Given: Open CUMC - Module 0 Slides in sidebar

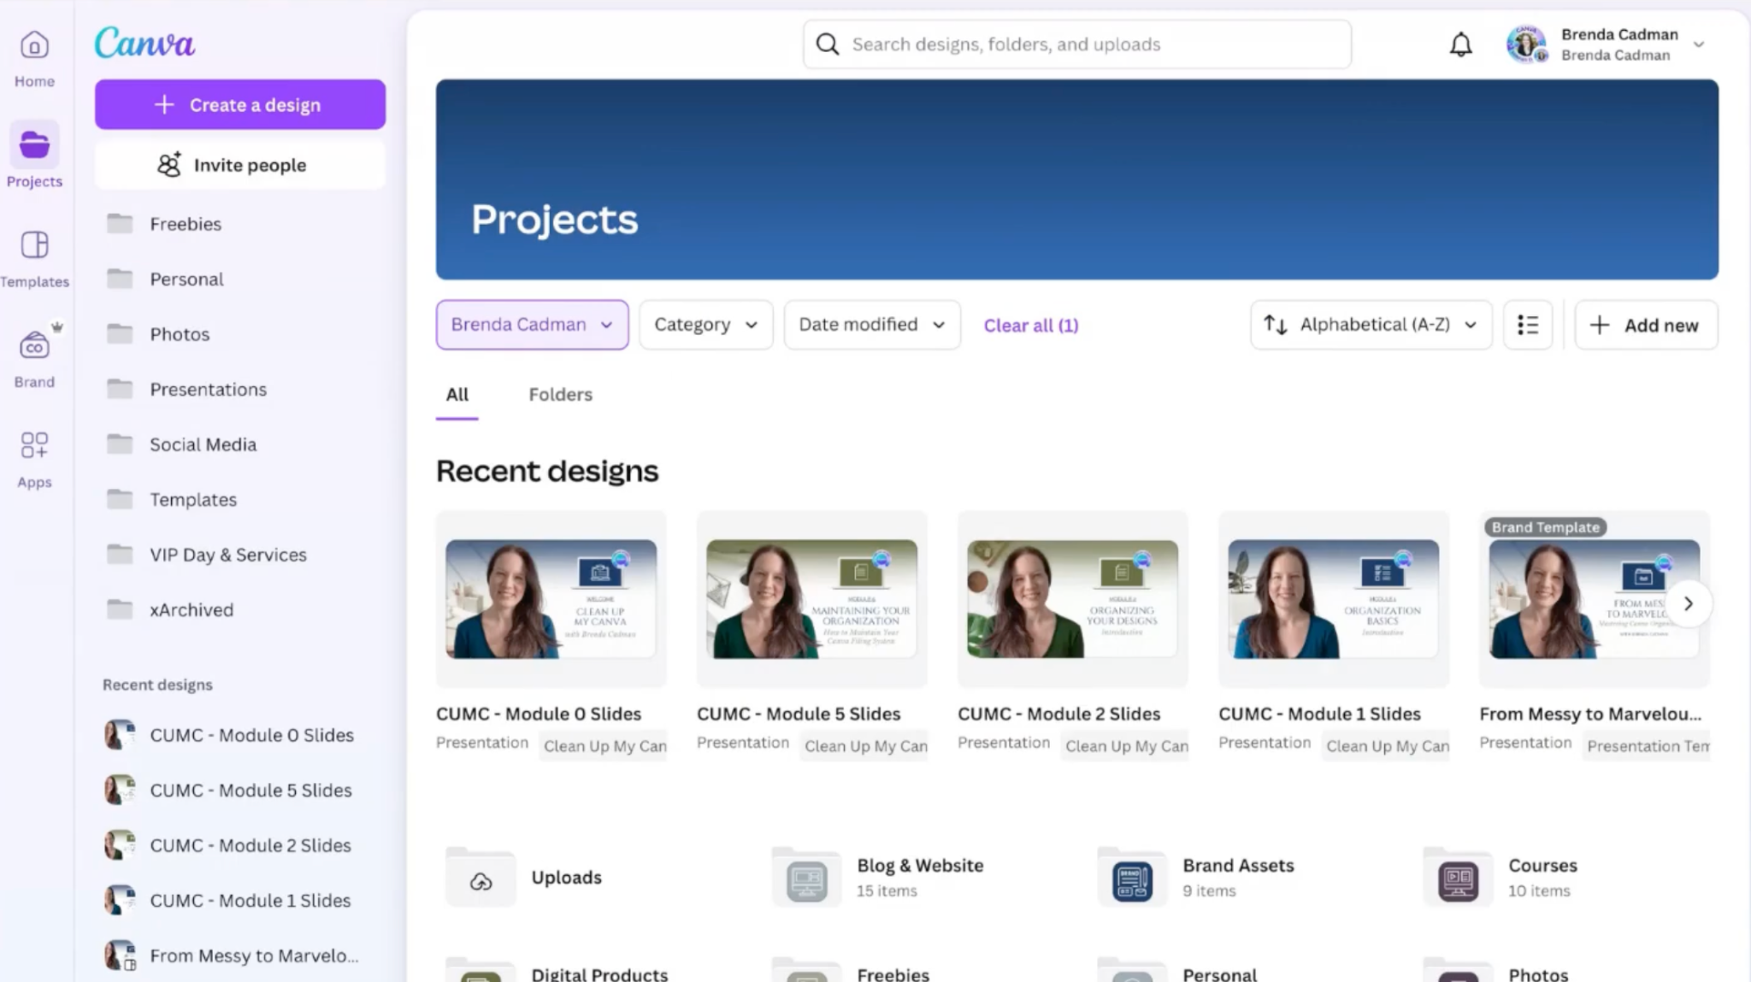Looking at the screenshot, I should (239, 735).
